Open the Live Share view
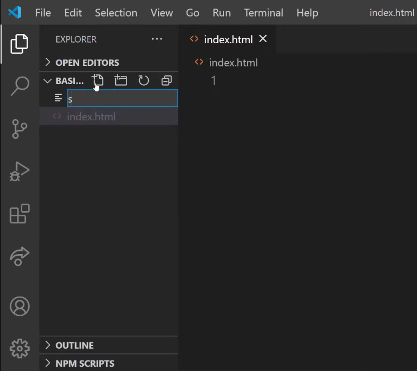The image size is (417, 371). [20, 257]
